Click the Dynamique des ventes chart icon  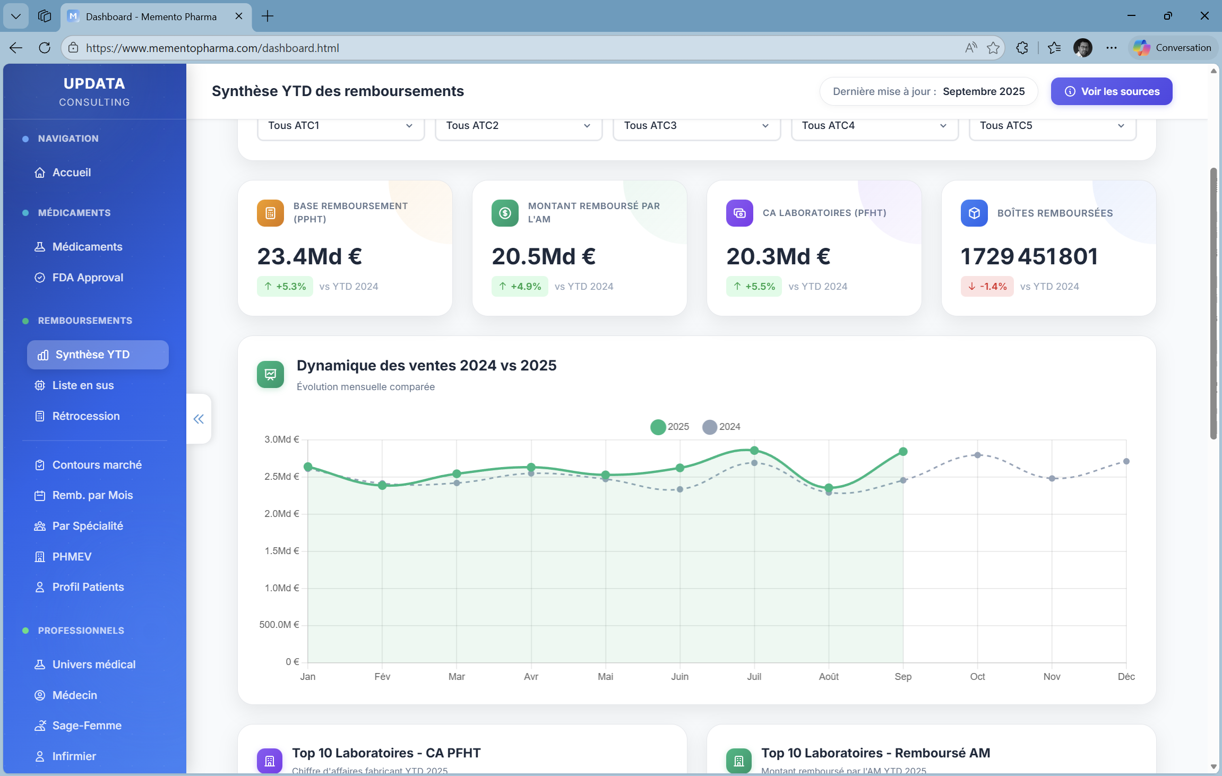point(270,374)
